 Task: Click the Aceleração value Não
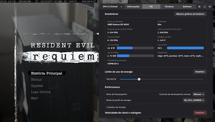(x=160, y=25)
